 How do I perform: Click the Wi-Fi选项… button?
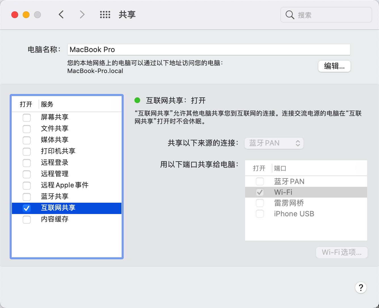(x=342, y=252)
